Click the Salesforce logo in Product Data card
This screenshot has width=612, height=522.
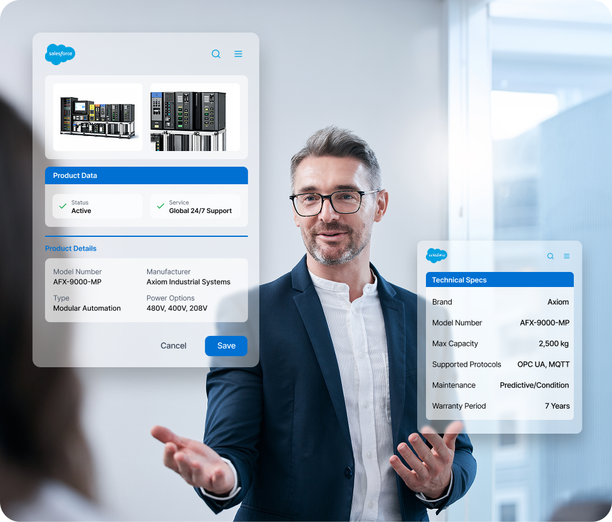point(60,54)
